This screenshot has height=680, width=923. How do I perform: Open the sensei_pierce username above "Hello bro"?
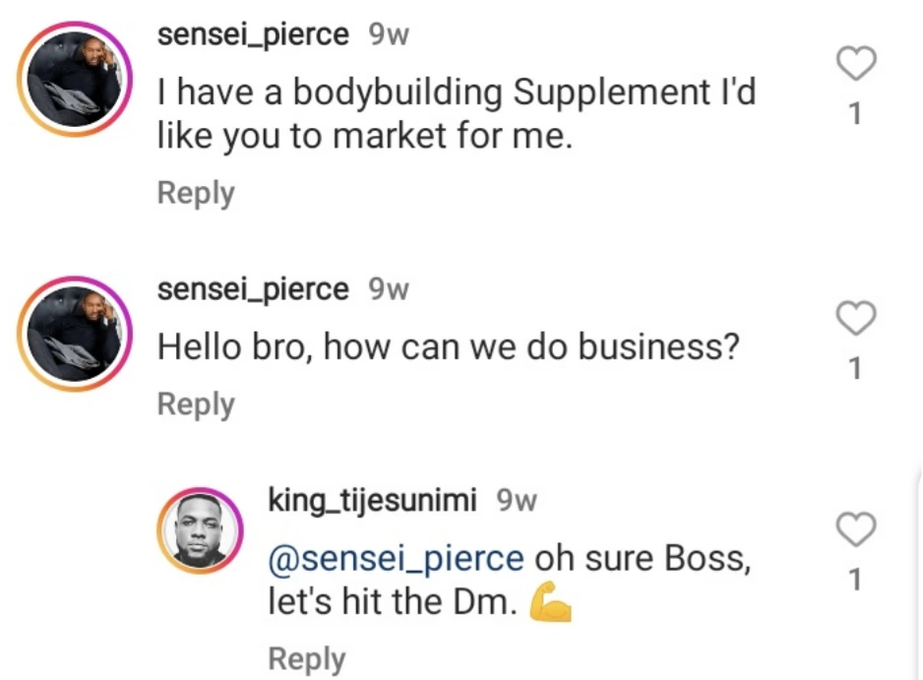click(253, 289)
